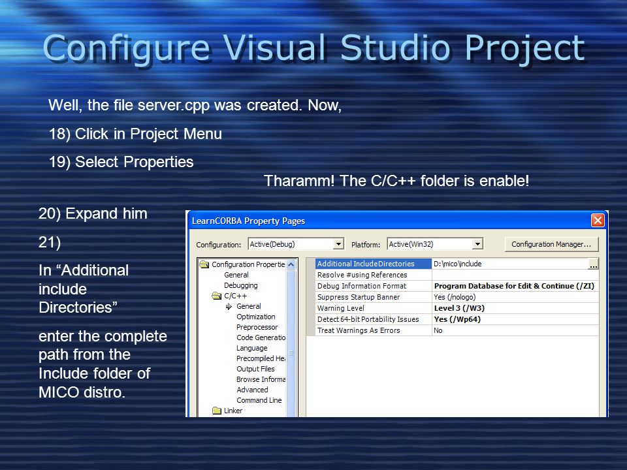Select the C/C++ tree node
627x470 pixels.
coord(235,296)
